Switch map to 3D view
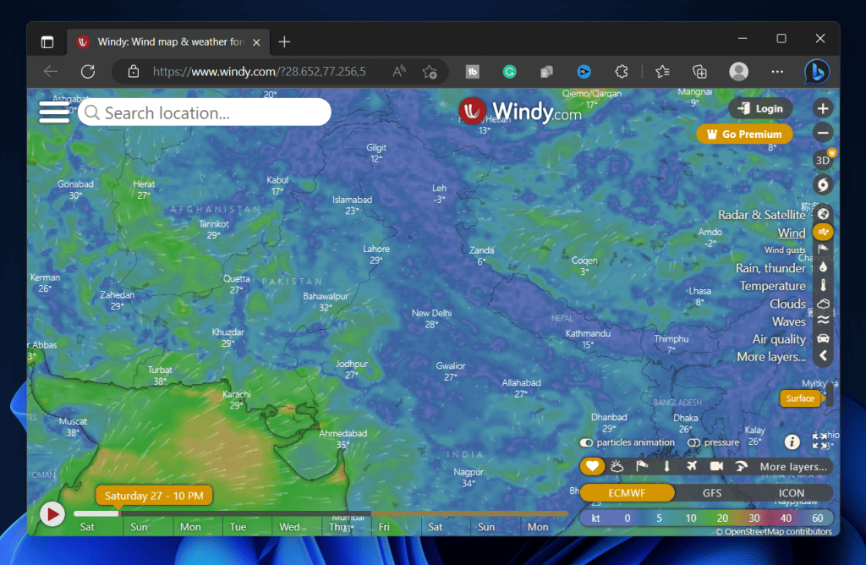This screenshot has width=866, height=565. [822, 160]
